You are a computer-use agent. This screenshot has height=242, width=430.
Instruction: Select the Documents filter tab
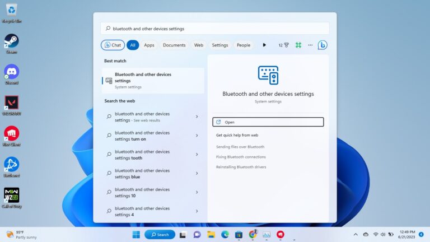(x=174, y=45)
